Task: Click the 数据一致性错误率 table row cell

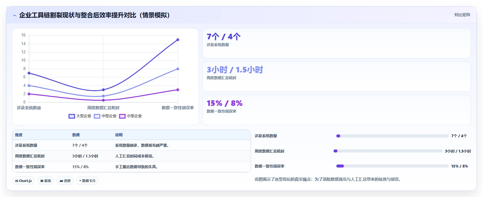Action: tap(30, 167)
